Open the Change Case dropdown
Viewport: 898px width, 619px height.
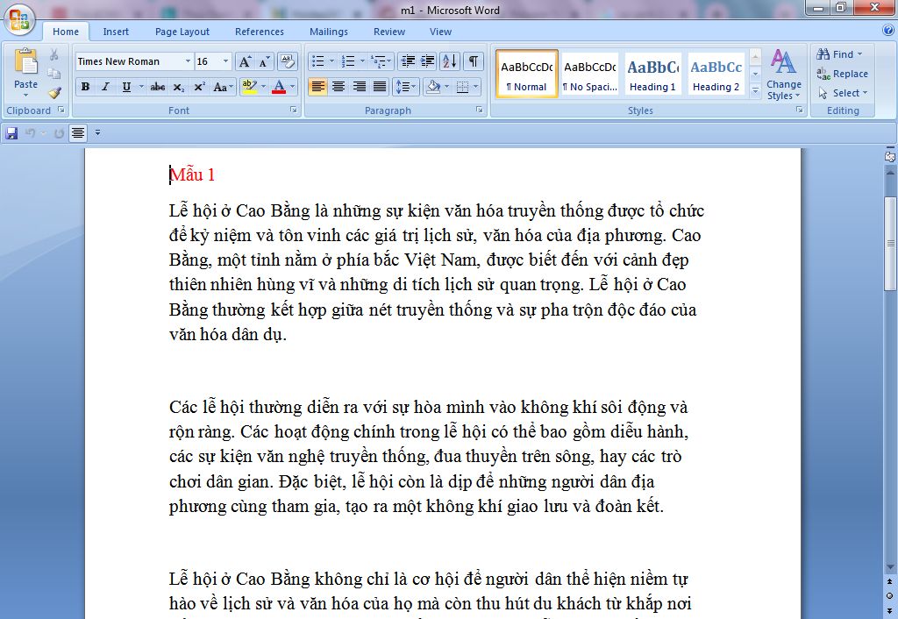tap(223, 87)
